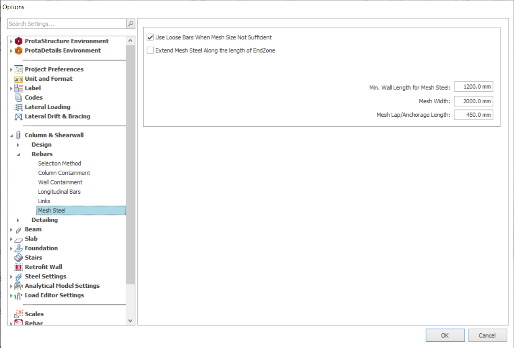
Task: Disable Use Loose Bars When Mesh Size Not Sufficient
Action: 150,38
